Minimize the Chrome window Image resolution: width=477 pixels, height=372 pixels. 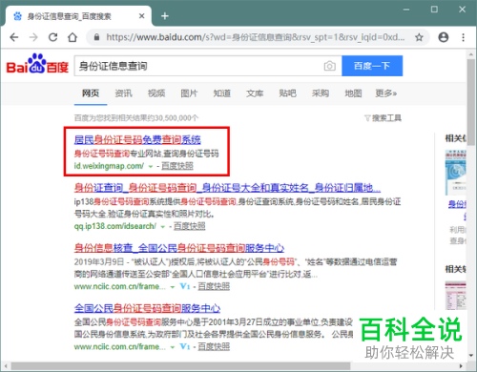406,10
